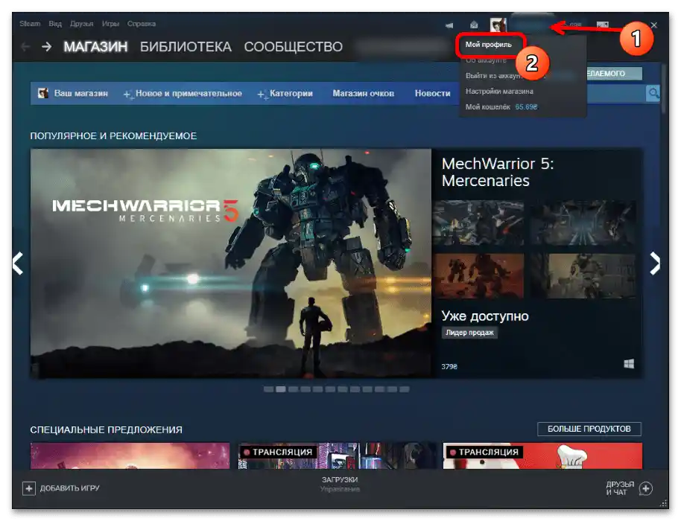Open the bottom-left MechWarrior screenshot thumbnail
The image size is (681, 521).
[478, 276]
